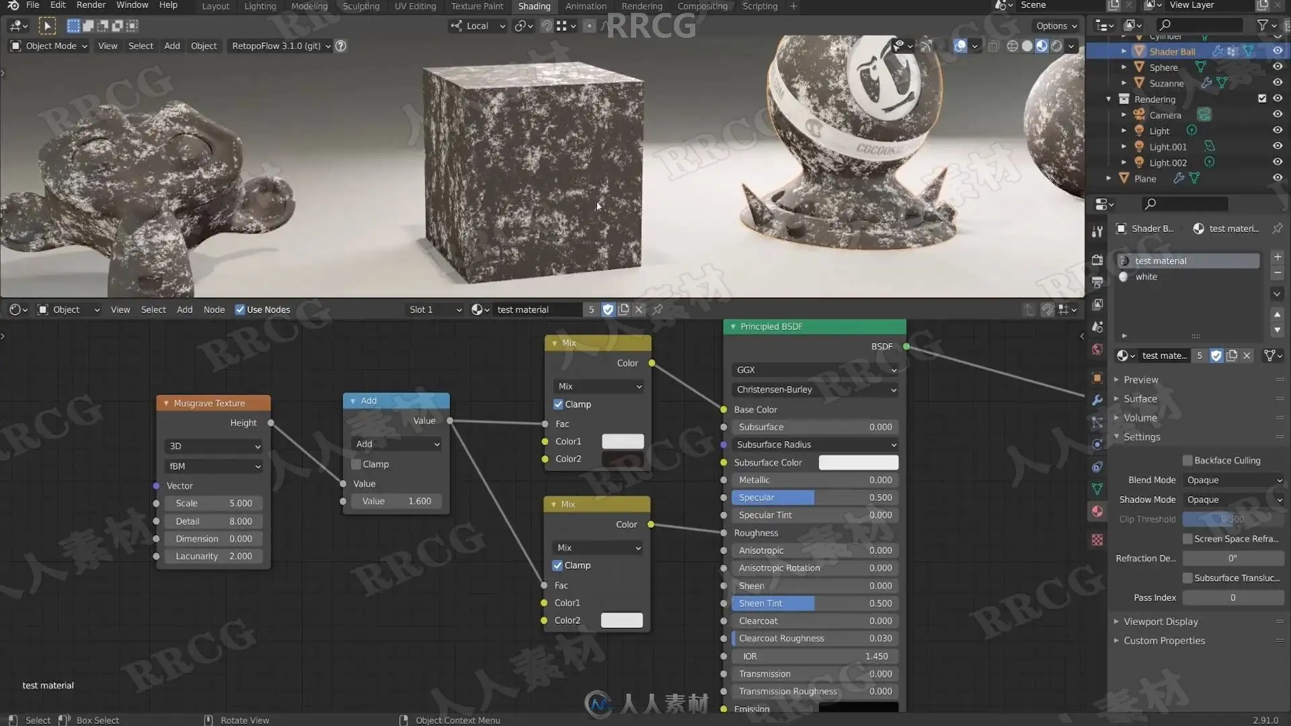Image resolution: width=1291 pixels, height=726 pixels.
Task: Click the Musgrave Scale value field
Action: pyautogui.click(x=214, y=503)
